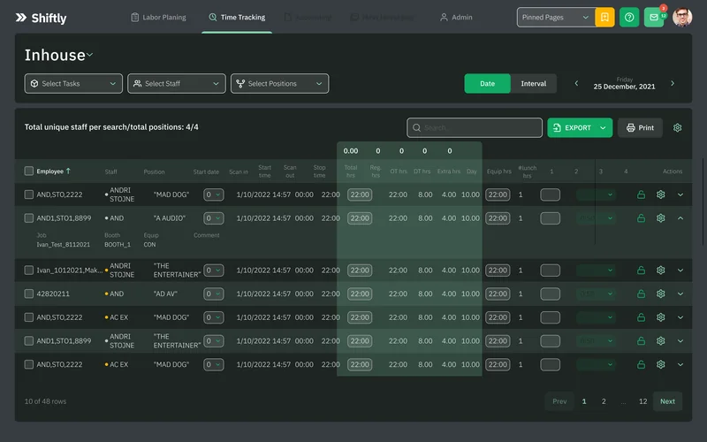Open gear settings in the "A AUDIO" row
707x442 pixels.
[660, 218]
